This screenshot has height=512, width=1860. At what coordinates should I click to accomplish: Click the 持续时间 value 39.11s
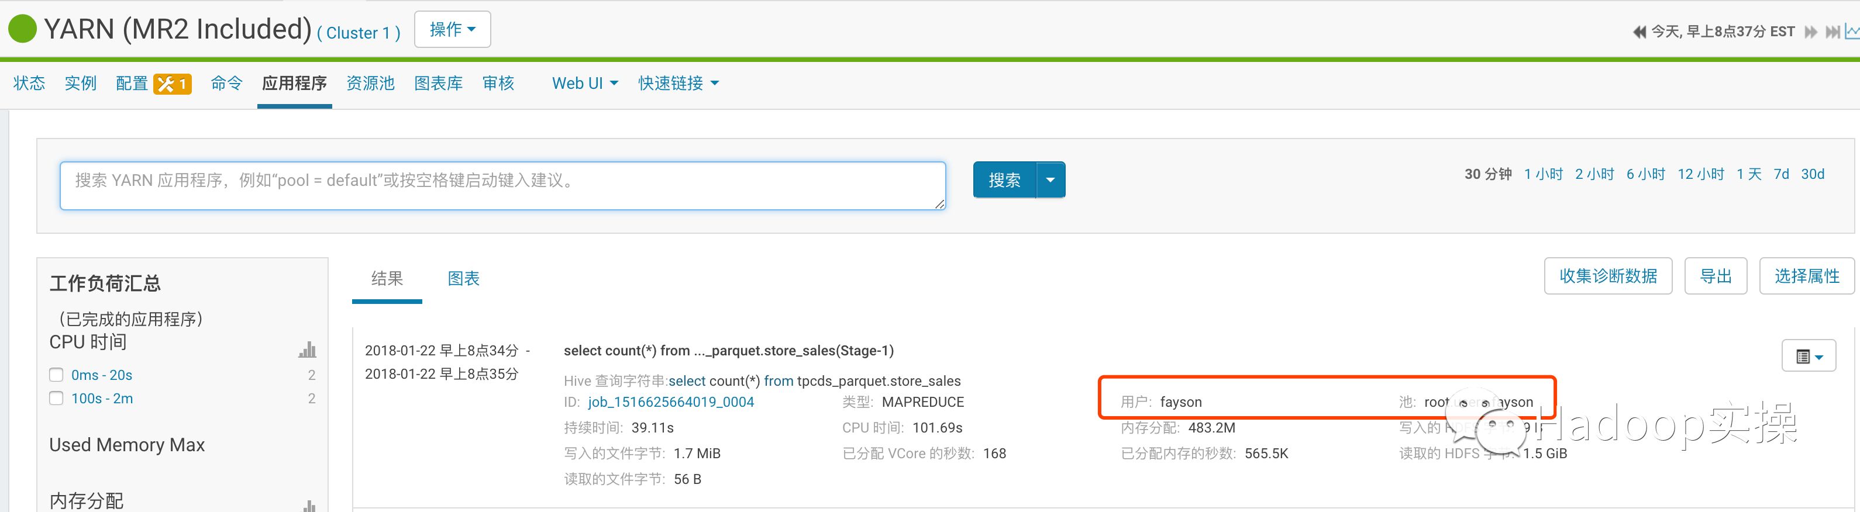pyautogui.click(x=652, y=428)
